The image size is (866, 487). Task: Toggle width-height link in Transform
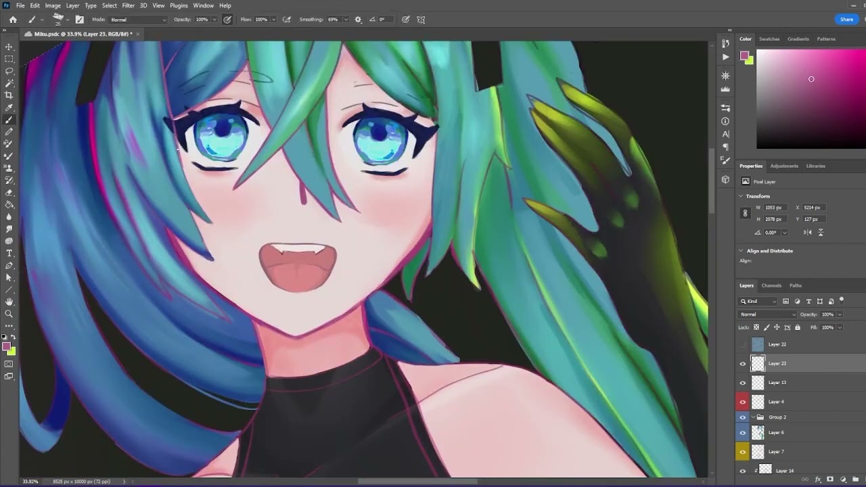pyautogui.click(x=745, y=213)
